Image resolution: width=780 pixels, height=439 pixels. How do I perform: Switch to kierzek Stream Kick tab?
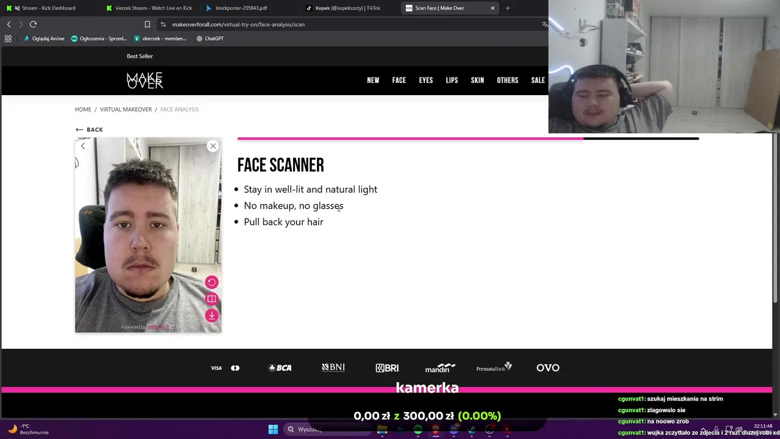click(149, 8)
